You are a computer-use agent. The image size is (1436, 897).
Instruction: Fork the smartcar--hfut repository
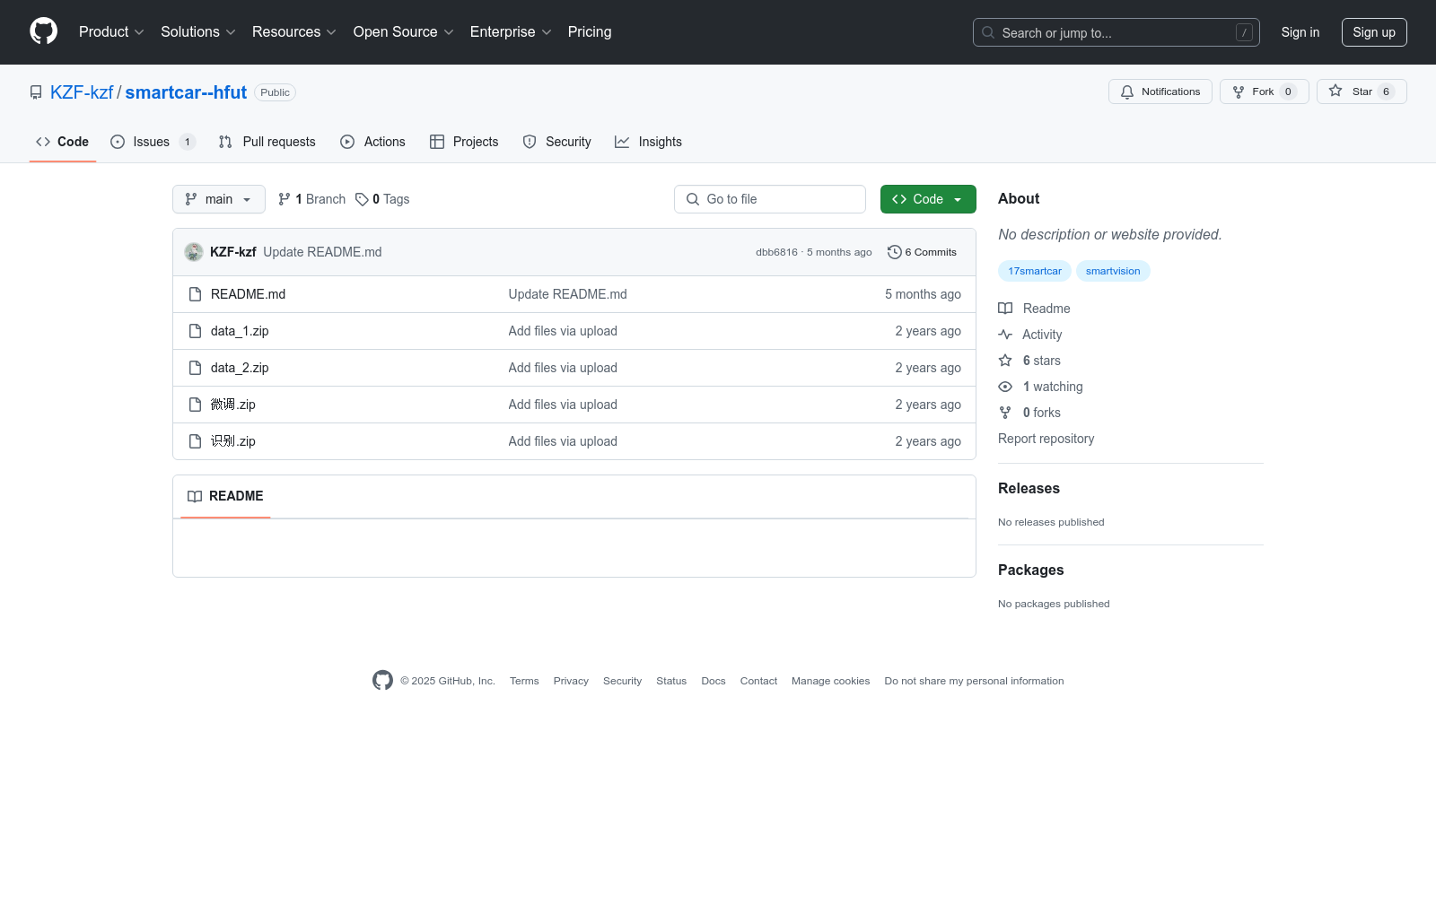1264,91
